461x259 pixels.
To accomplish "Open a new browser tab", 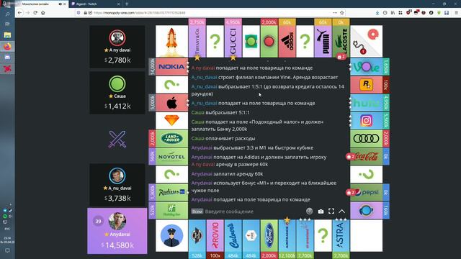I will 127,4.
